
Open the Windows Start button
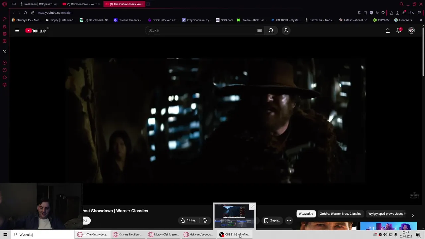(x=5, y=235)
